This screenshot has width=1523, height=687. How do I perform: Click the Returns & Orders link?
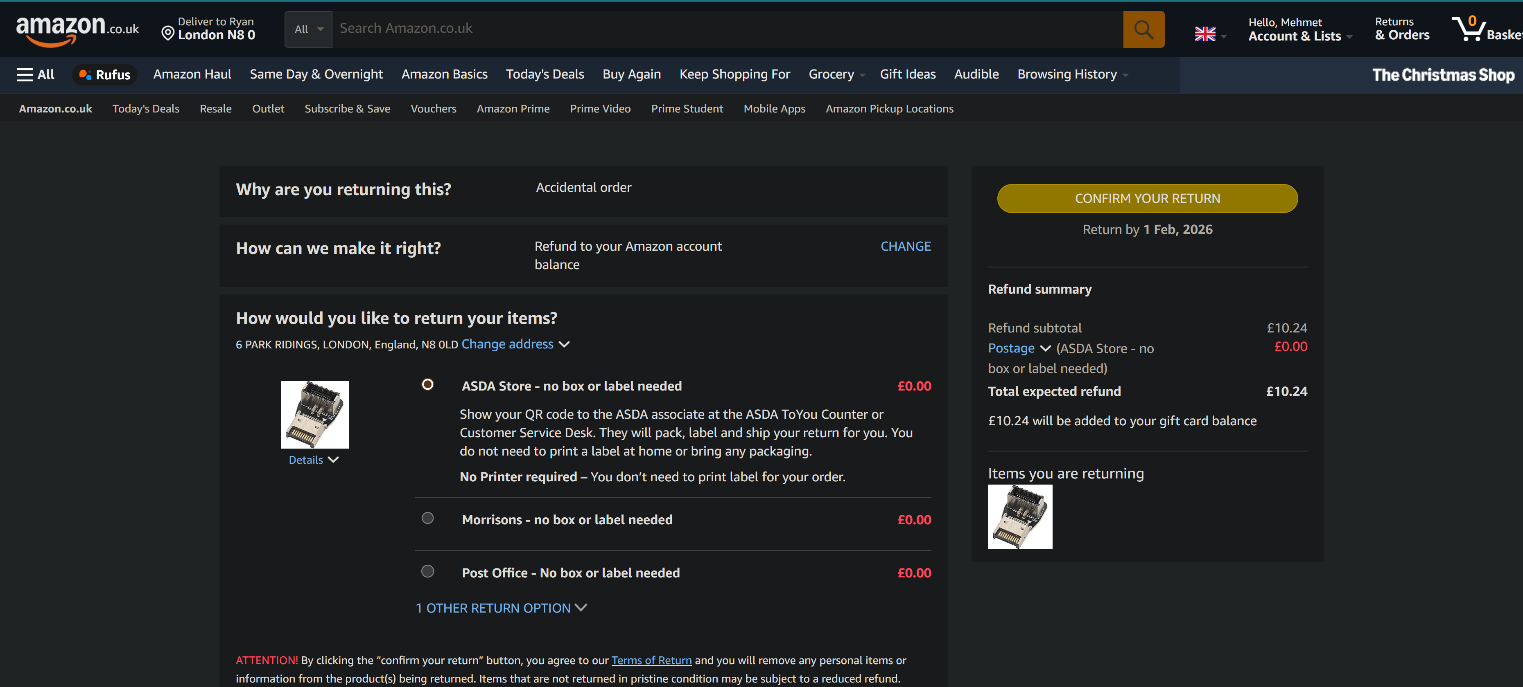click(x=1401, y=29)
